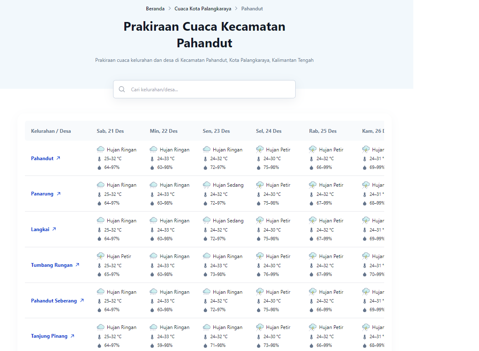Open the Panarung kelurahan link
The image size is (479, 351).
pyautogui.click(x=42, y=194)
